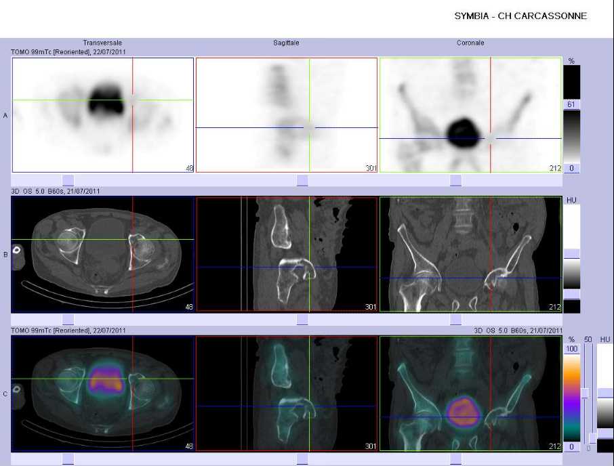Click slice slider thumb under row A coronale
614x466 pixels.
point(455,180)
